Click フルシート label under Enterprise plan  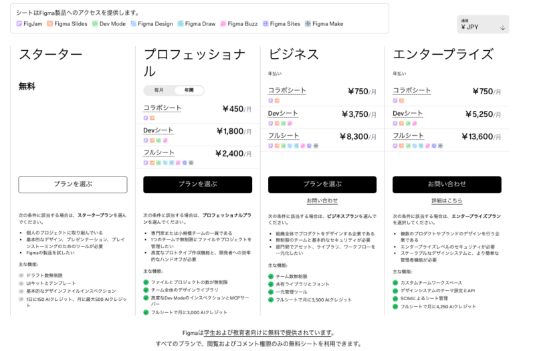coord(408,136)
